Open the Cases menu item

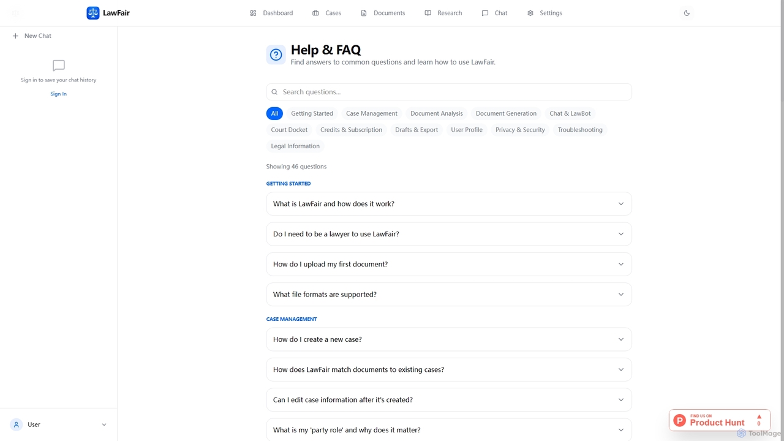(x=327, y=13)
